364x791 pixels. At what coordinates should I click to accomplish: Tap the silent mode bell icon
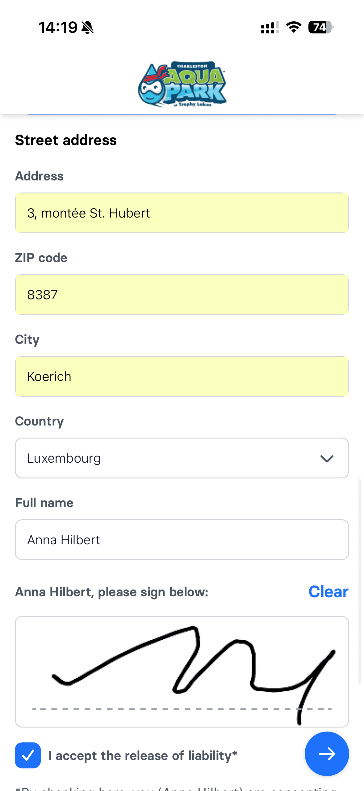(x=88, y=28)
